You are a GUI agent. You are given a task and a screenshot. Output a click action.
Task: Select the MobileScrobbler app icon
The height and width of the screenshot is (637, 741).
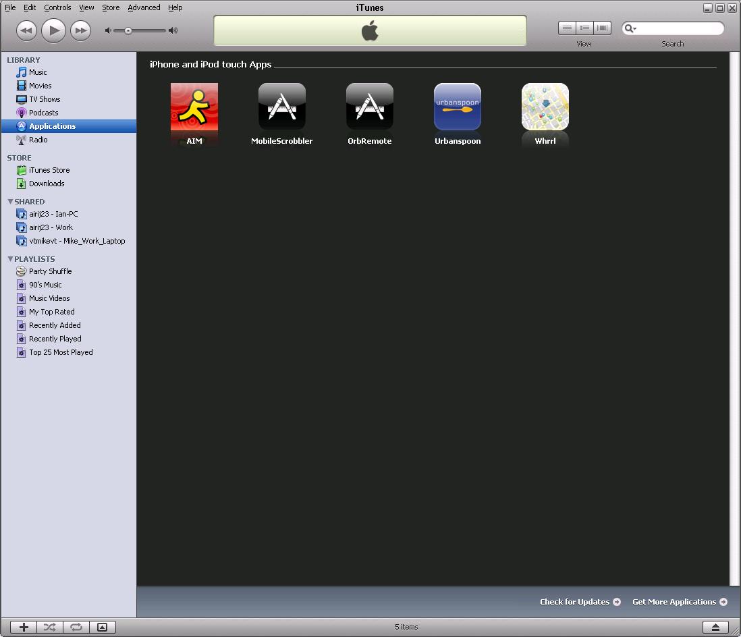(282, 107)
